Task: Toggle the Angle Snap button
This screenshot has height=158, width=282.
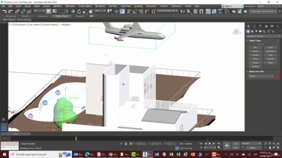Action: 135,11
